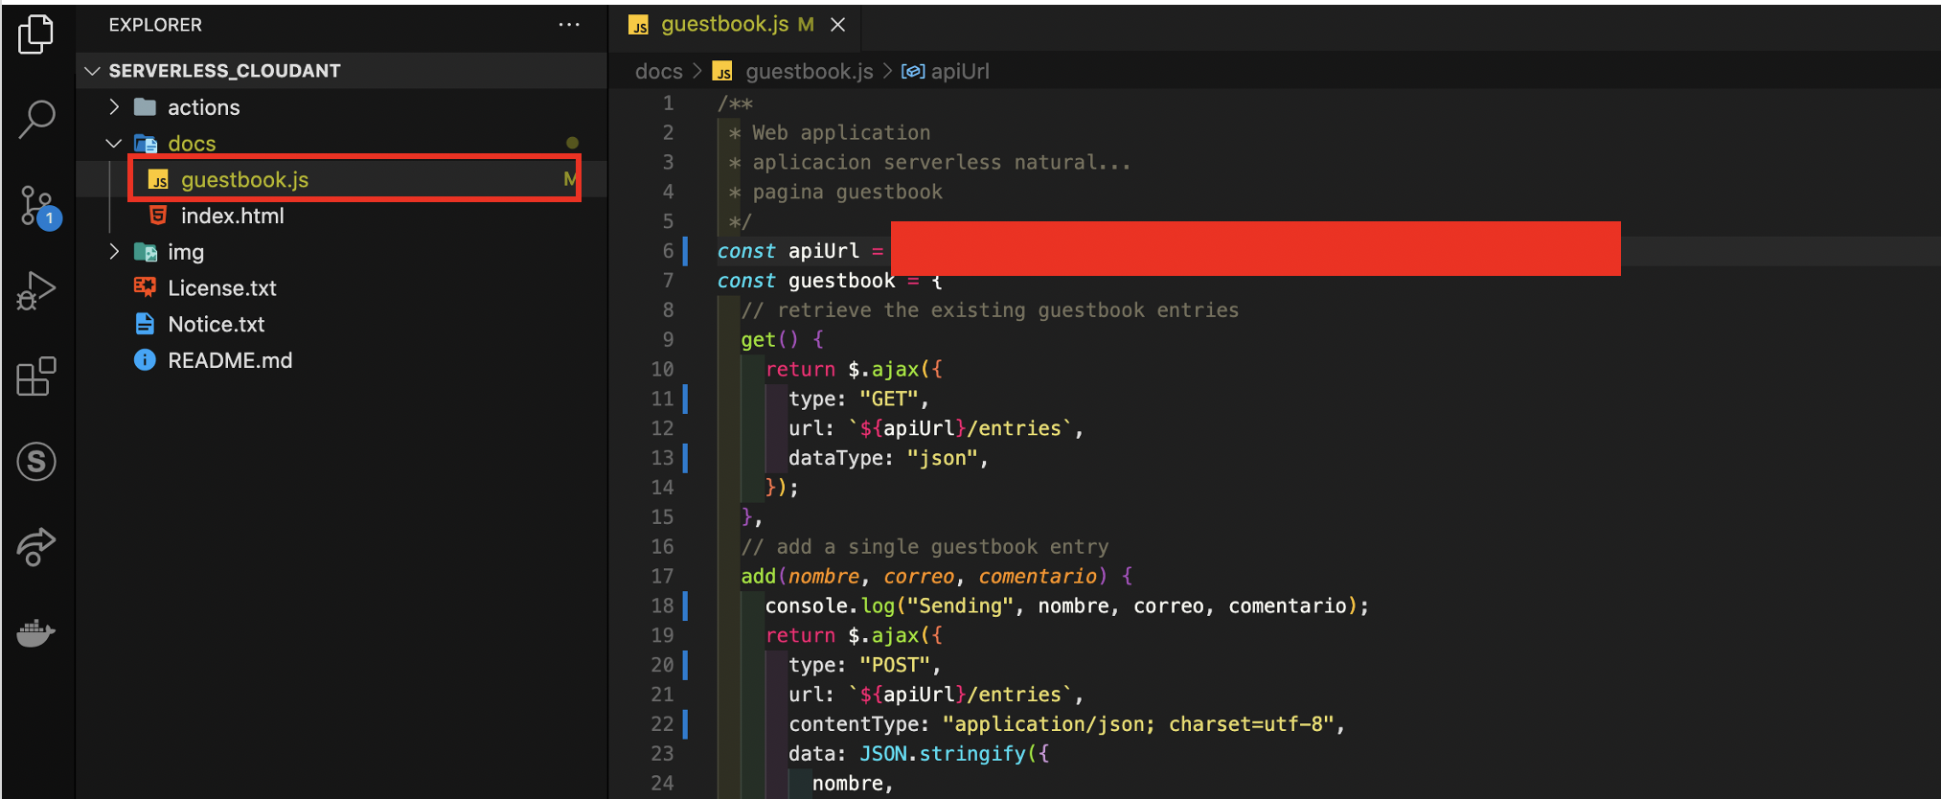Click the document icon beside Notice.txt
This screenshot has height=799, width=1941.
coord(145,324)
